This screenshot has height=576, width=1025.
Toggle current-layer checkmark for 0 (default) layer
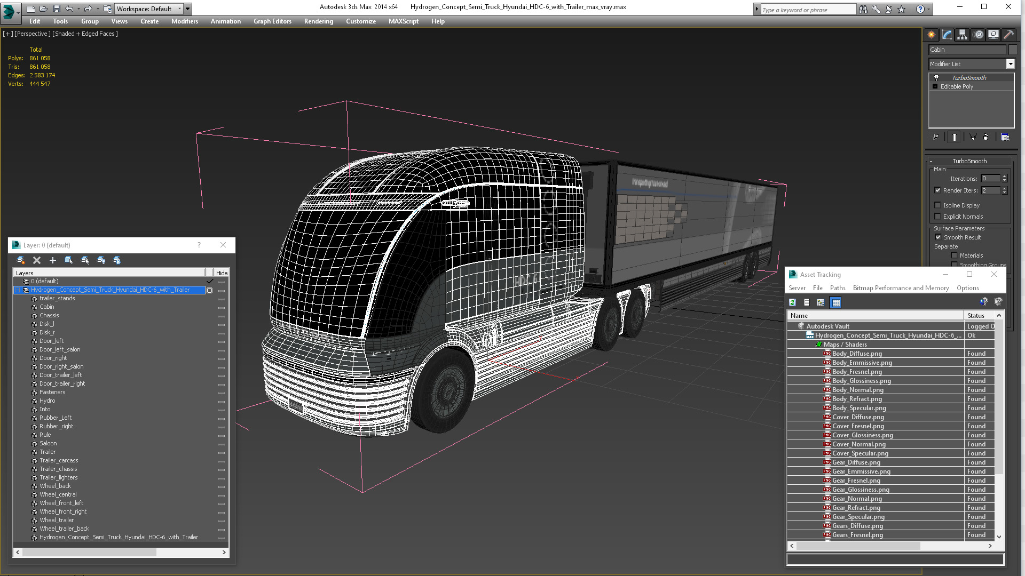click(x=210, y=281)
